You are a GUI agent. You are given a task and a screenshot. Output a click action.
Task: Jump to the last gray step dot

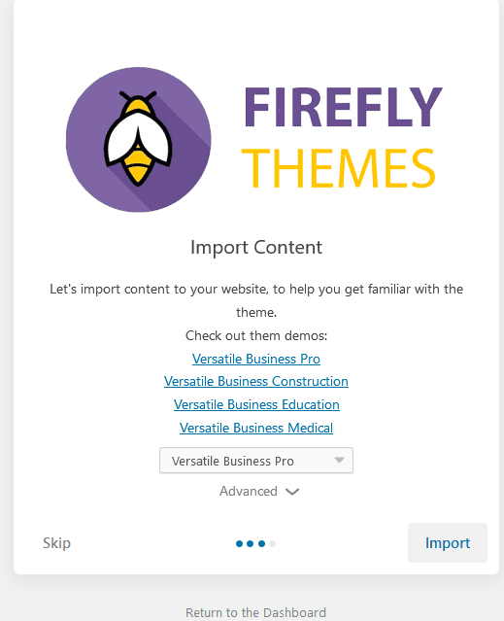[x=272, y=544]
